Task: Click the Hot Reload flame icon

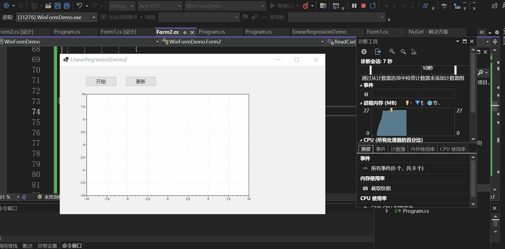Action: click(x=306, y=6)
